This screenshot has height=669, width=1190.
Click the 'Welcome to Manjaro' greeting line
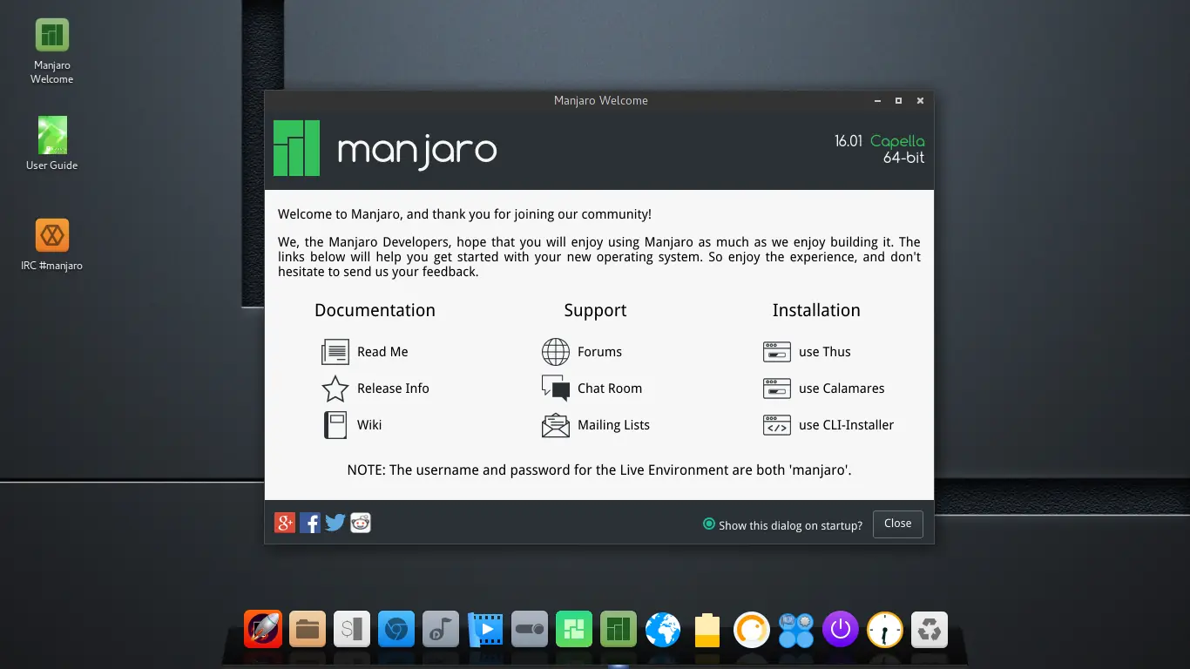464,214
